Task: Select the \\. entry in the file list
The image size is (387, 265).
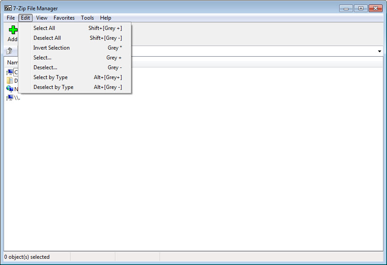Action: [x=13, y=98]
